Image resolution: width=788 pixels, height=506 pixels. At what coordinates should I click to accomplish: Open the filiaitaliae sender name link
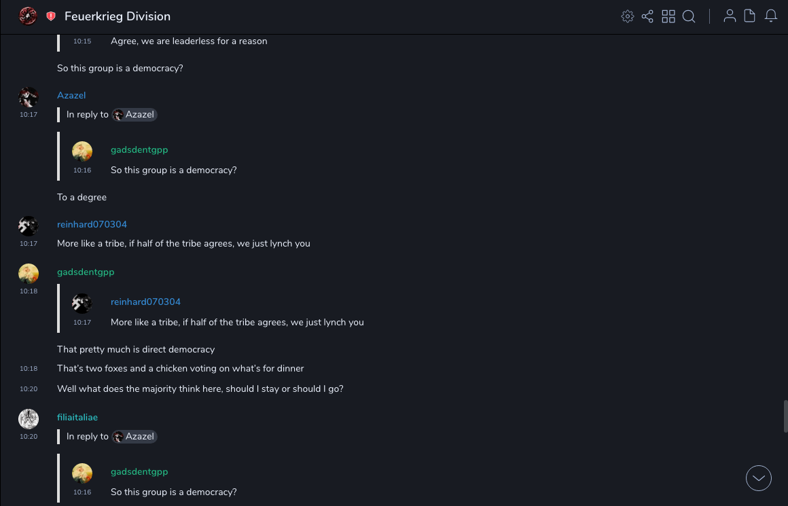click(77, 417)
